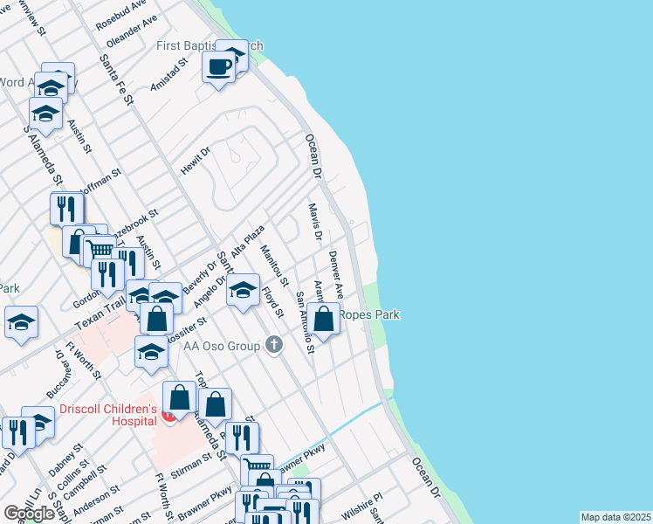
Task: Click the Dabney St street label
Action: (x=65, y=460)
